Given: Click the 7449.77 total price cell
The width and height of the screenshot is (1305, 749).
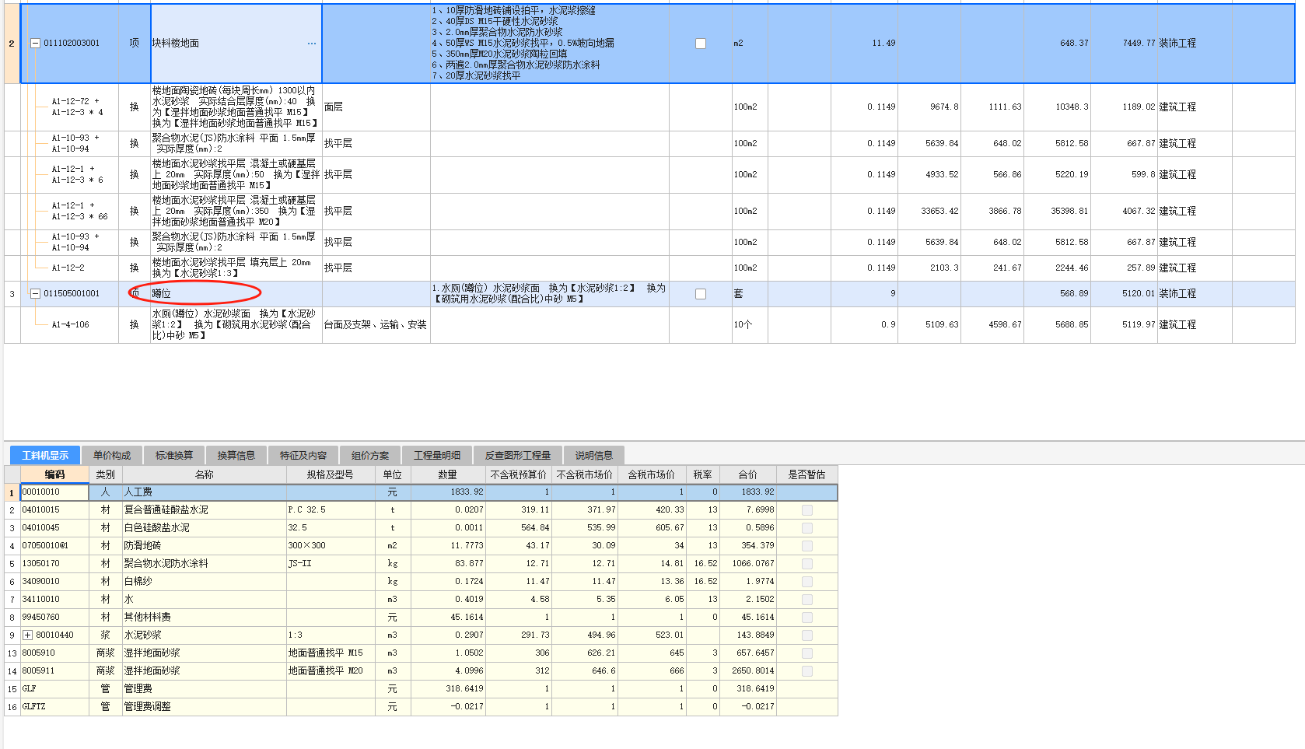Looking at the screenshot, I should click(1124, 44).
